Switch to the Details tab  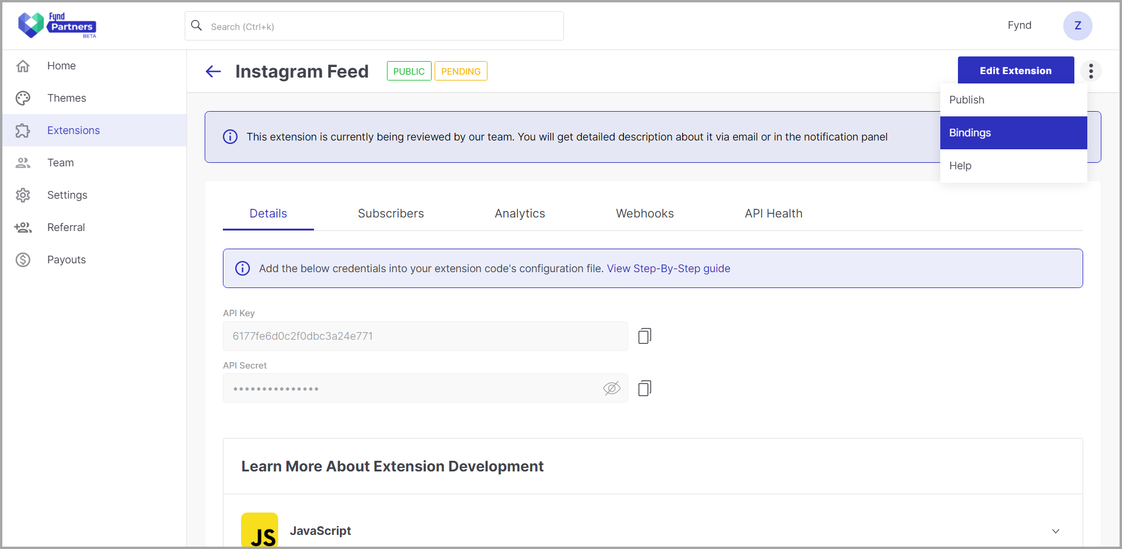(x=268, y=213)
